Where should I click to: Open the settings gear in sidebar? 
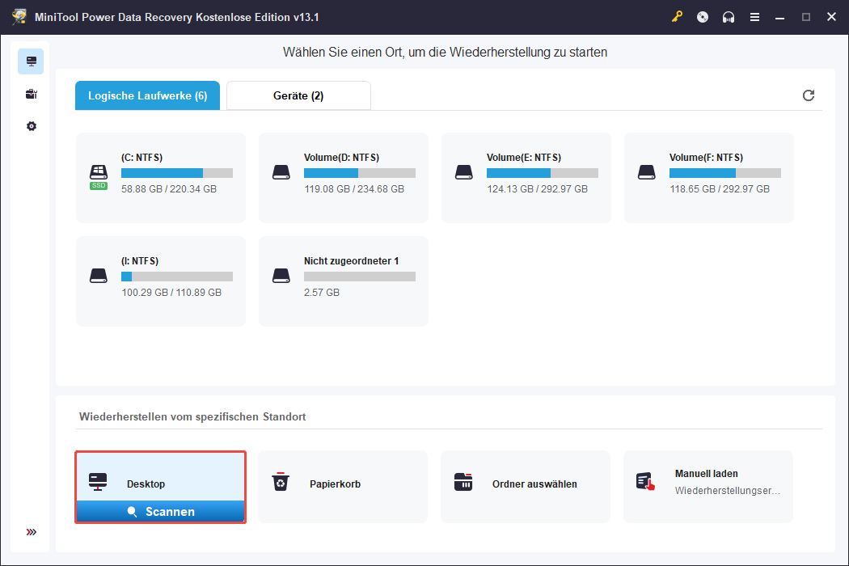[32, 126]
